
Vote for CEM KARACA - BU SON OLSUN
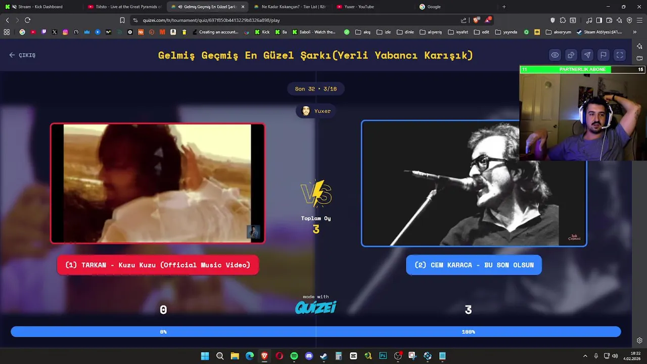[474, 265]
